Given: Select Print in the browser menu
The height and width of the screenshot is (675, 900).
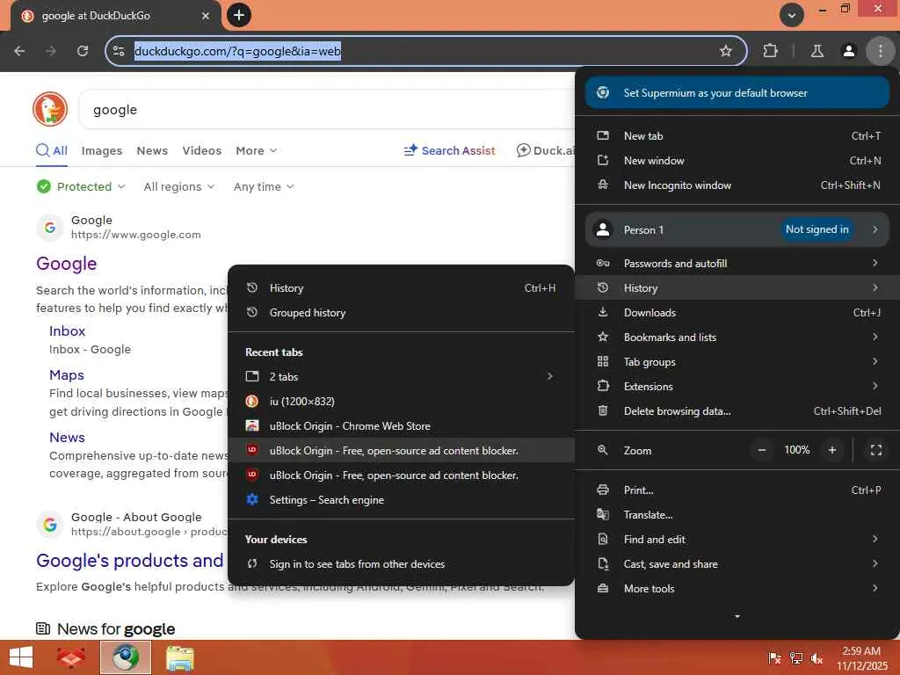Looking at the screenshot, I should tap(737, 490).
